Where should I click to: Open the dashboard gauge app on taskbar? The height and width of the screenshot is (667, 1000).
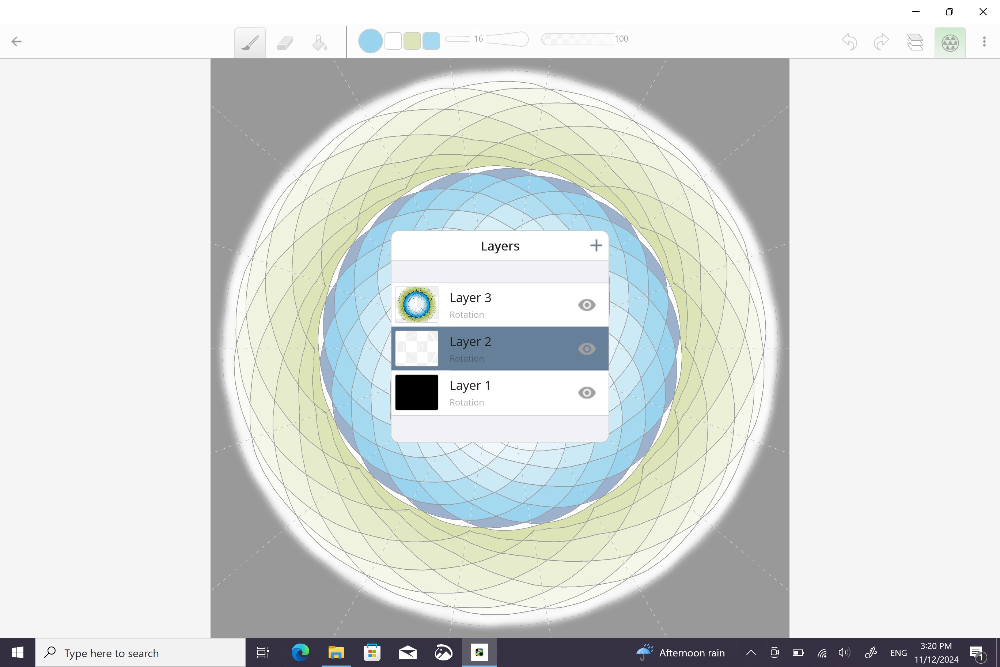point(443,652)
